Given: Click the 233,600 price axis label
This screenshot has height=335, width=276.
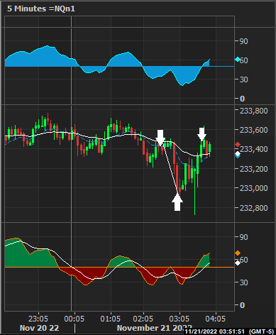Looking at the screenshot, I should (x=254, y=130).
